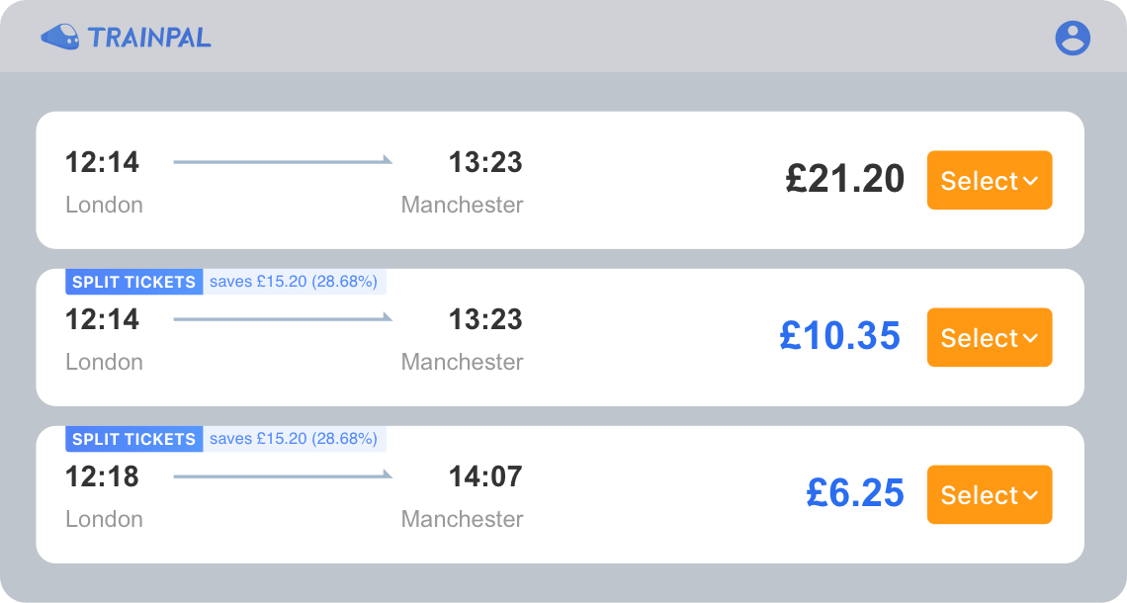The height and width of the screenshot is (603, 1127).
Task: Select the £21.20 ticket option
Action: (x=979, y=180)
